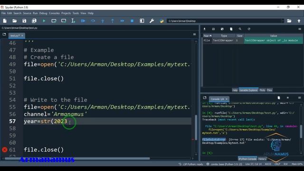Screen dimensions: 304x171
Task: Open the Help menu
Action: click(91, 13)
